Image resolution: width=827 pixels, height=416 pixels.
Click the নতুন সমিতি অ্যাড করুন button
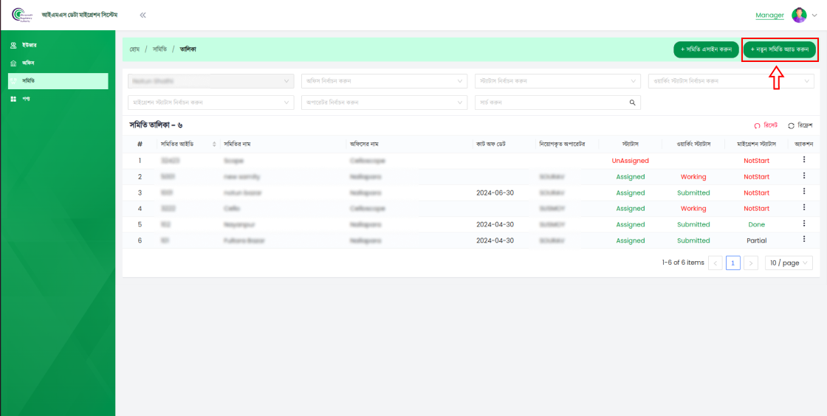[x=779, y=49]
